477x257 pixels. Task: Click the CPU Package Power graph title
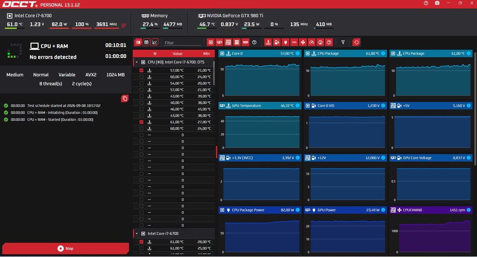(x=248, y=210)
